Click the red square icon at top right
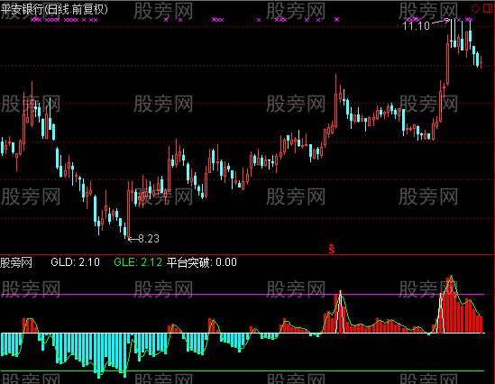The width and height of the screenshot is (495, 384). [x=488, y=8]
